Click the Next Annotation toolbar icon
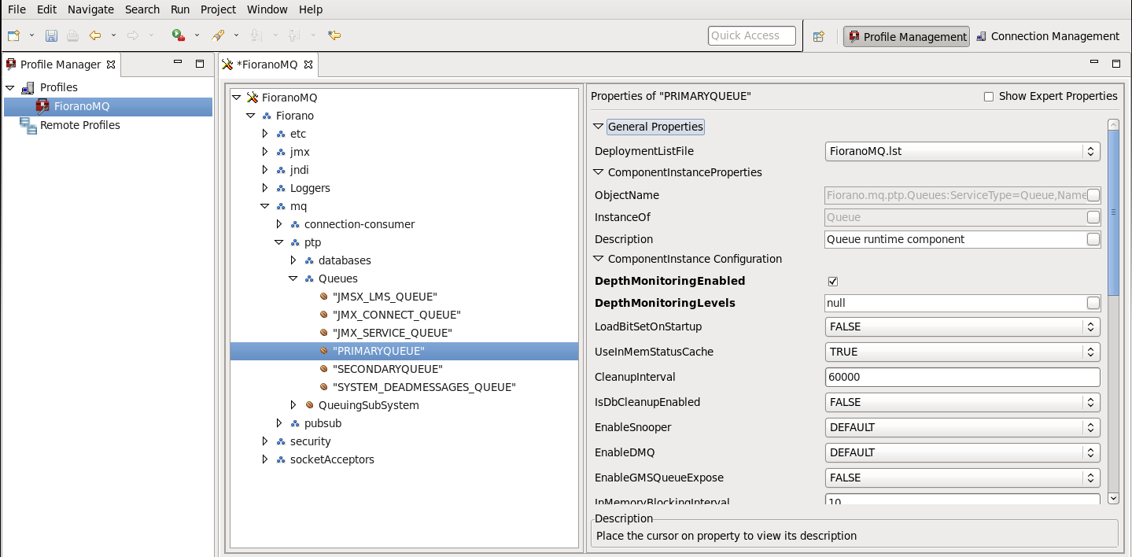This screenshot has height=557, width=1132. 255,35
